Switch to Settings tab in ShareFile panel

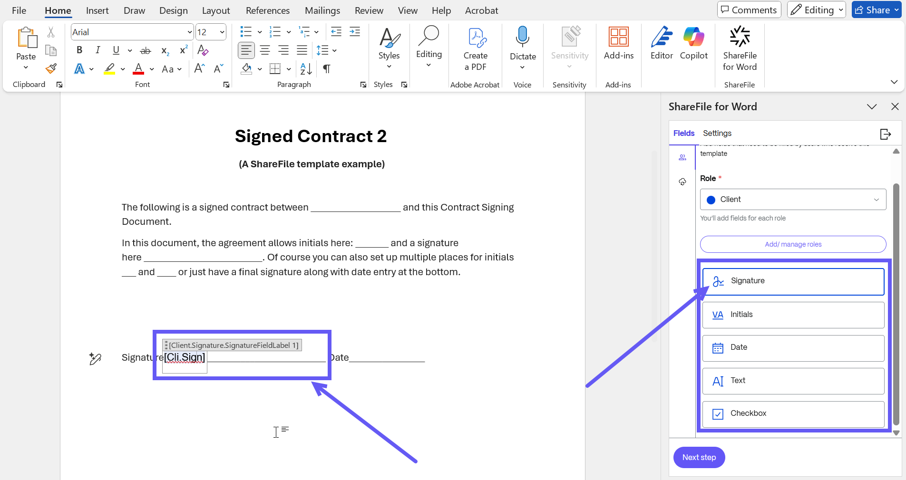tap(717, 134)
